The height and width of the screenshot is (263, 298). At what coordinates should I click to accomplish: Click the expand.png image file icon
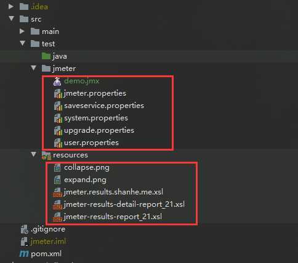click(x=57, y=180)
